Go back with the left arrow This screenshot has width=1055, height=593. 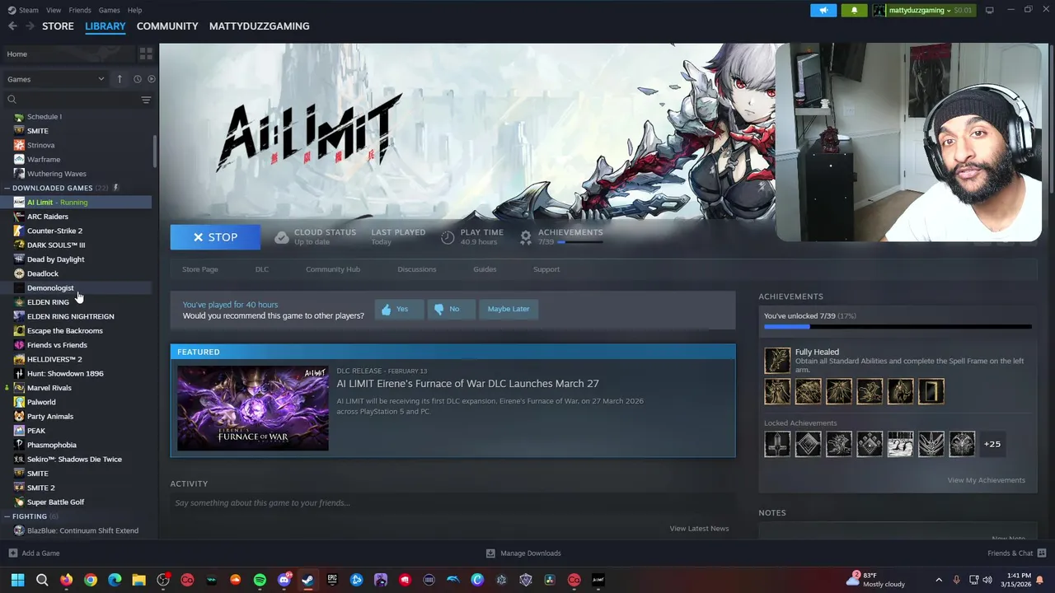coord(12,26)
